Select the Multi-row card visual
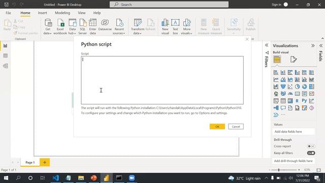 [304, 94]
